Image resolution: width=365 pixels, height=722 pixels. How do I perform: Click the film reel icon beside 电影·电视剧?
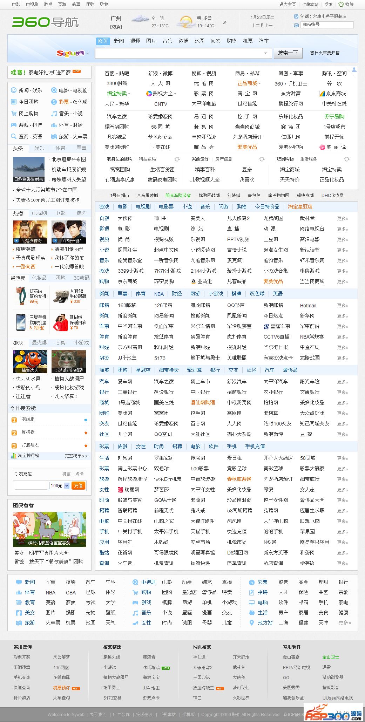(54, 90)
